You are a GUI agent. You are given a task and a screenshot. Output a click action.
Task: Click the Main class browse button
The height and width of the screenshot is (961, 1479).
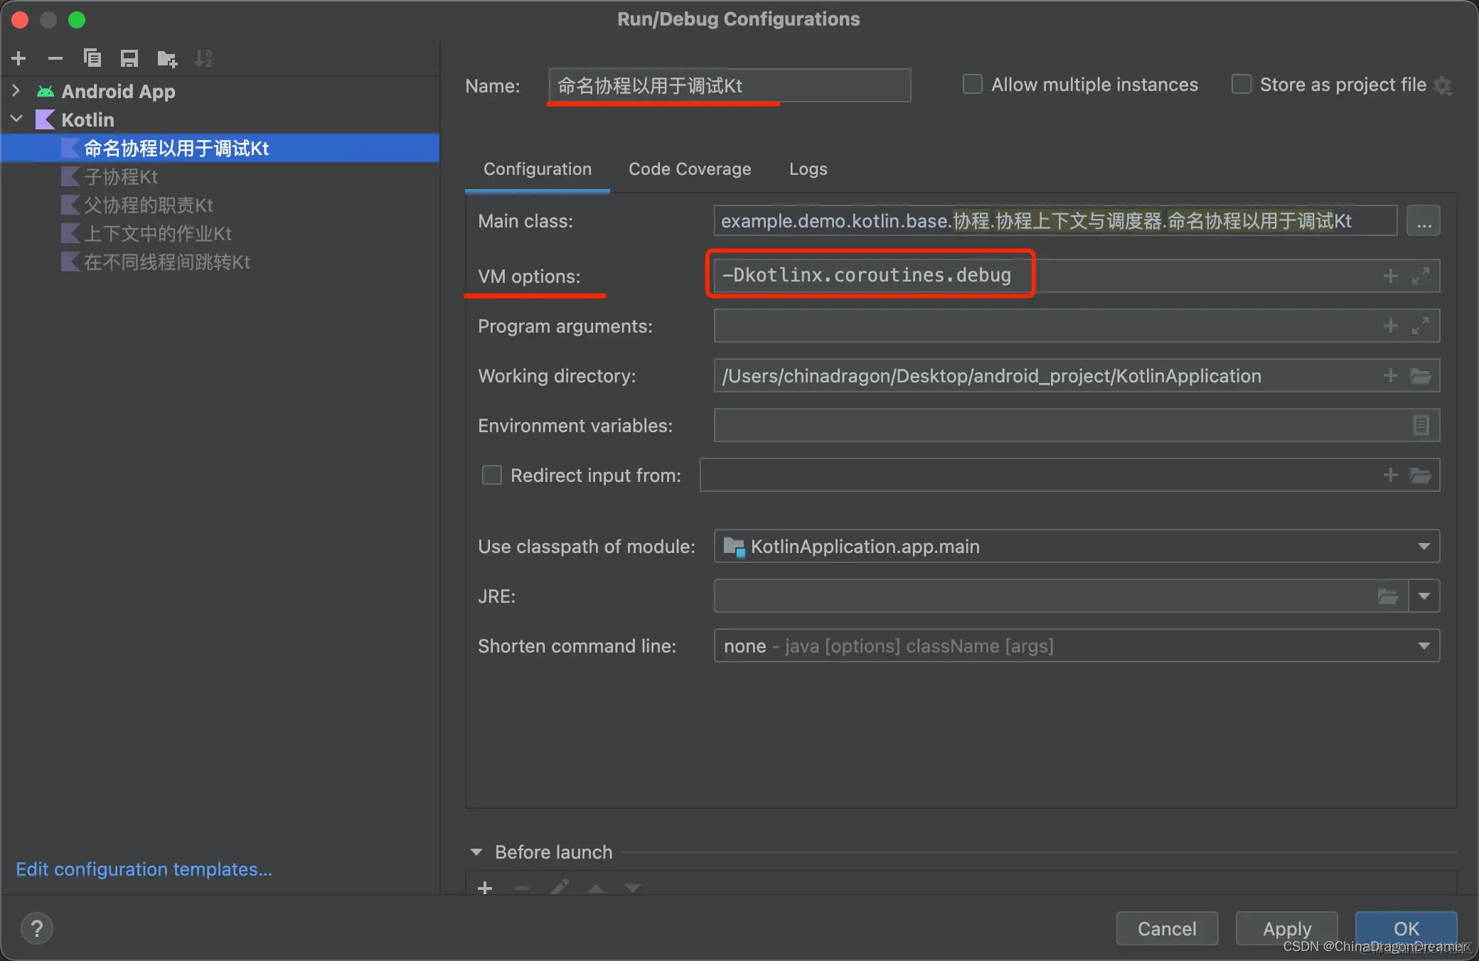1424,221
